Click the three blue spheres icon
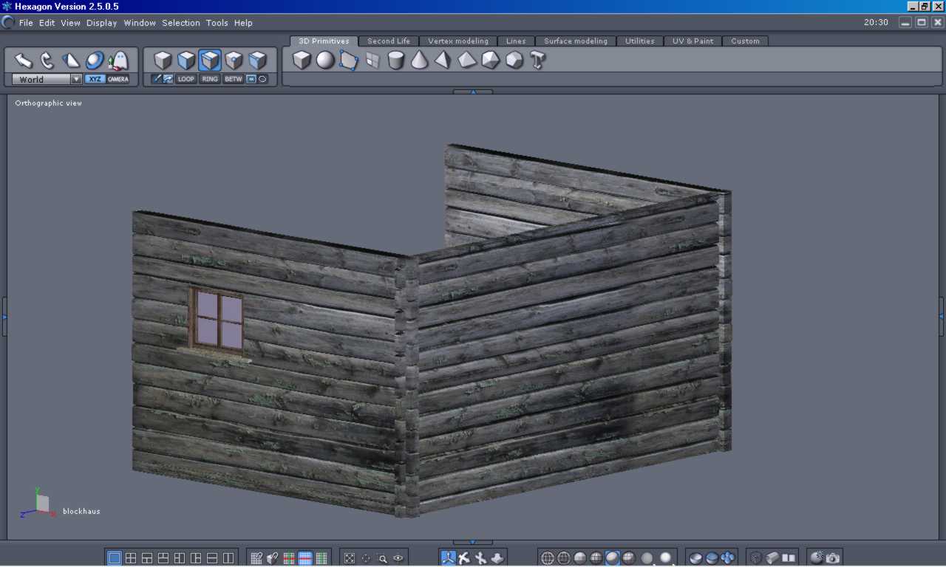Viewport: 946px width, 567px height. (x=728, y=558)
